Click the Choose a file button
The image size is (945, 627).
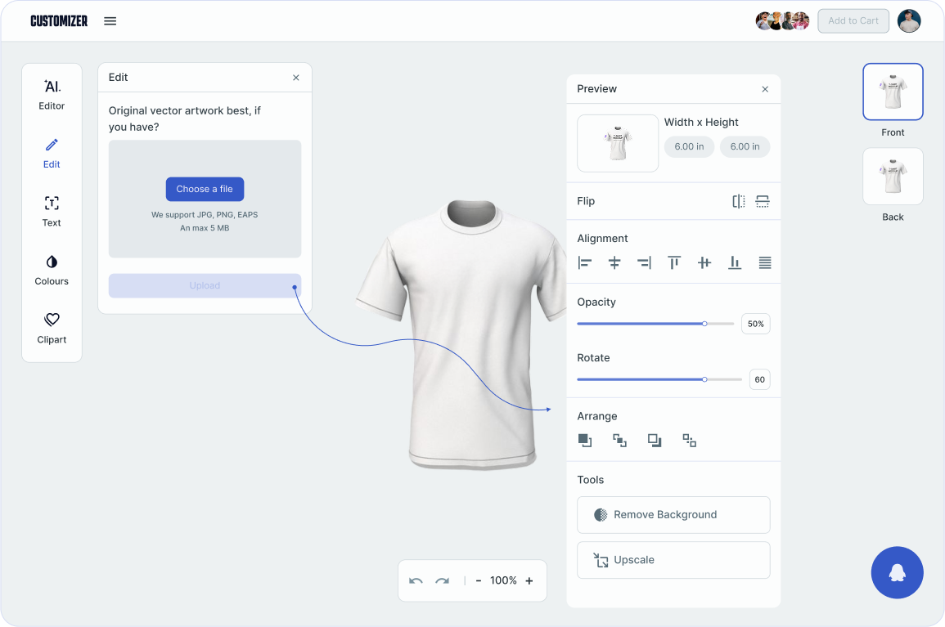pos(205,189)
